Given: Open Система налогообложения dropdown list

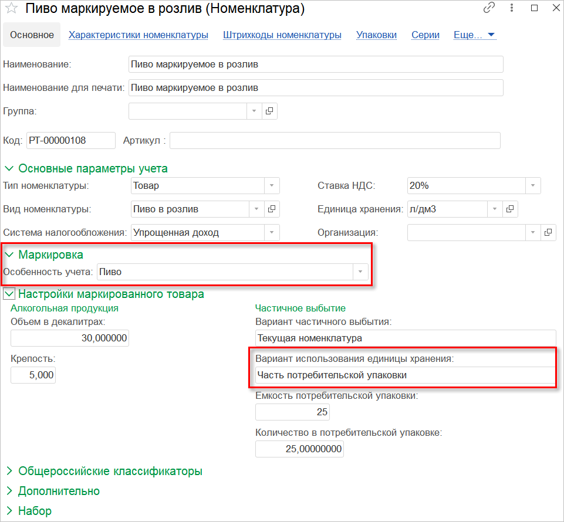Looking at the screenshot, I should click(x=271, y=232).
